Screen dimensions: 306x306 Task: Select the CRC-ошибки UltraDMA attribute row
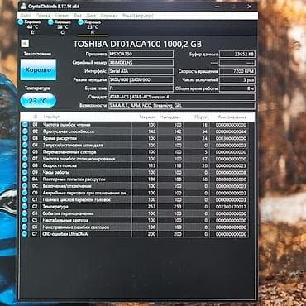pos(135,234)
